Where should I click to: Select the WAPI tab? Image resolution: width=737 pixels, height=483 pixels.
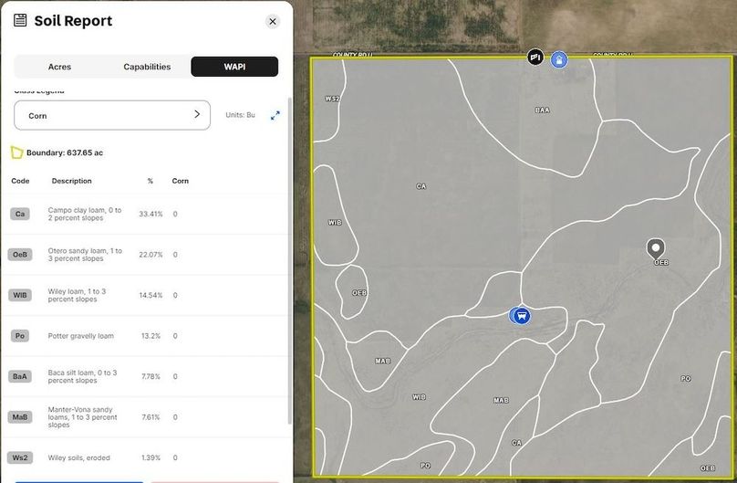(x=234, y=67)
